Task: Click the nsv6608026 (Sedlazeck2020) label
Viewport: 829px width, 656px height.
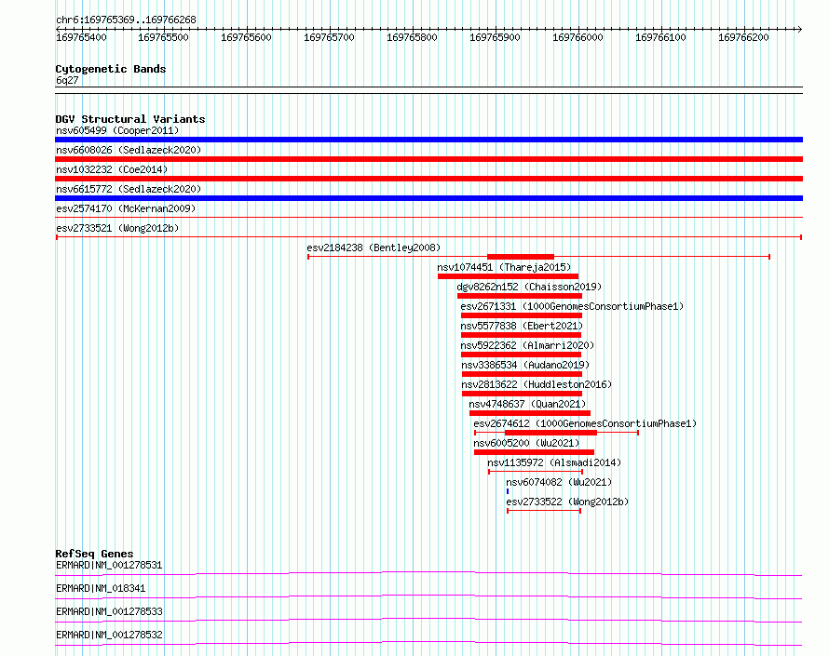Action: pos(129,150)
